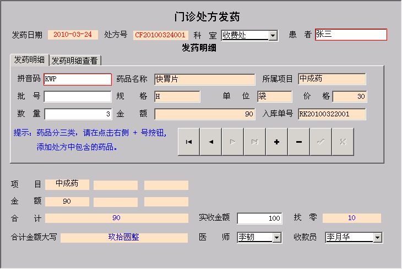Image resolution: width=402 pixels, height=269 pixels.
Task: Click the 药品名称 drug name field
Action: coord(204,79)
